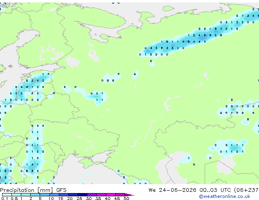Image resolution: width=259 pixels, height=200 pixels.
Task: Click the 20–25 mm legend color box
Action: coord(73,195)
